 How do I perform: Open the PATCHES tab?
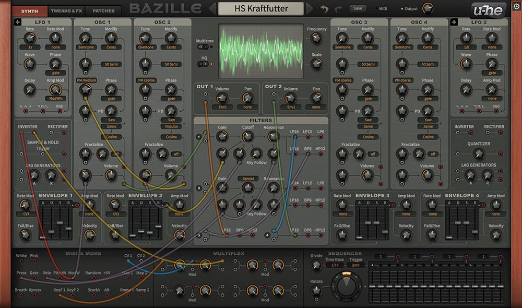pyautogui.click(x=103, y=11)
